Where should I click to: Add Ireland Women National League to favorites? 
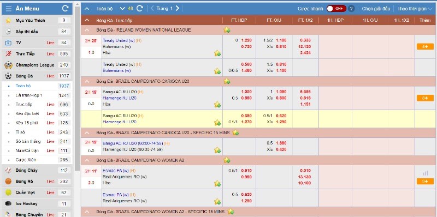227,30
